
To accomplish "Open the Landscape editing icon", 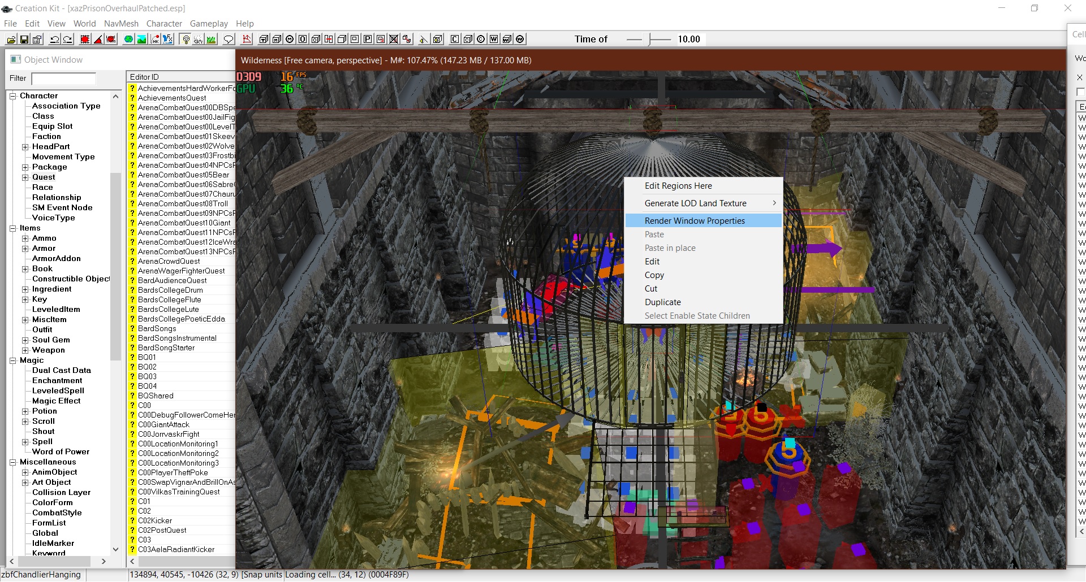I will 141,39.
